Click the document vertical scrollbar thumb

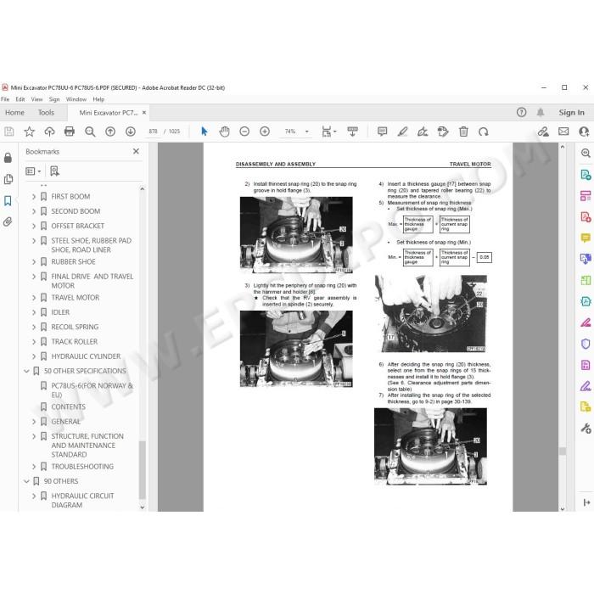point(562,451)
